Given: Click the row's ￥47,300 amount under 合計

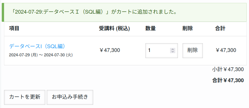Looking at the screenshot, I should 226,50.
